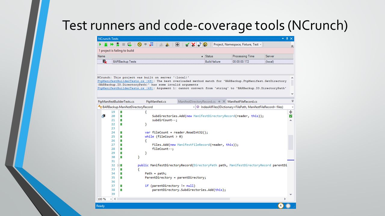
Task: Click the editor split-view handle icon
Action: [291, 112]
